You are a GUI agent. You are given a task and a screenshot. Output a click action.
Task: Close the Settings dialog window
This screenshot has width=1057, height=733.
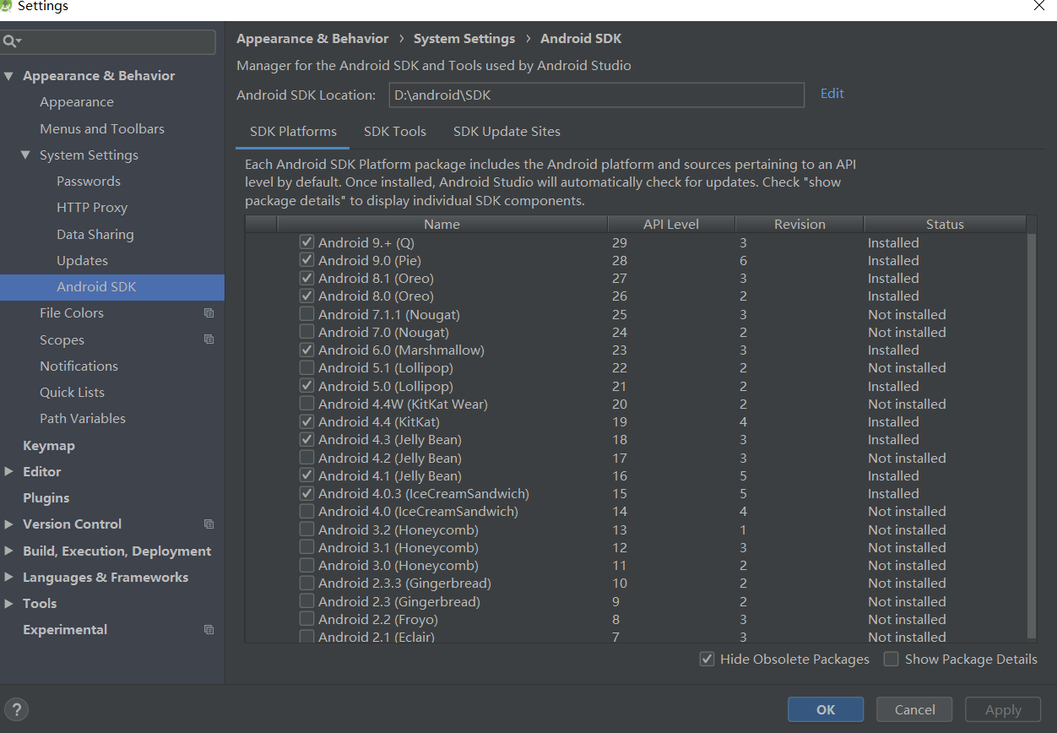pos(1039,6)
